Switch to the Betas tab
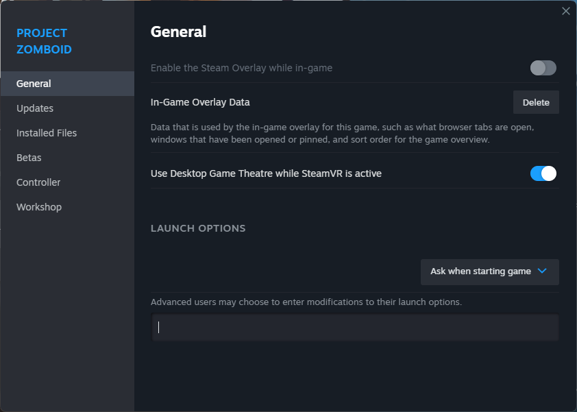 tap(29, 158)
